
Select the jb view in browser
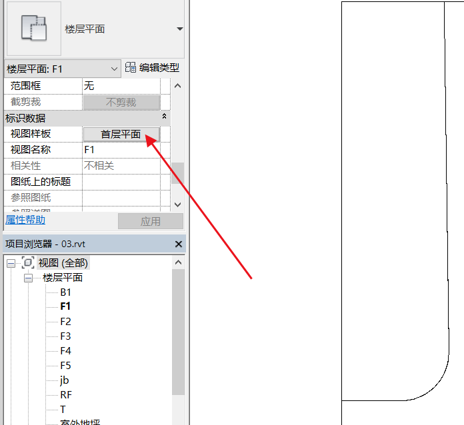click(65, 380)
